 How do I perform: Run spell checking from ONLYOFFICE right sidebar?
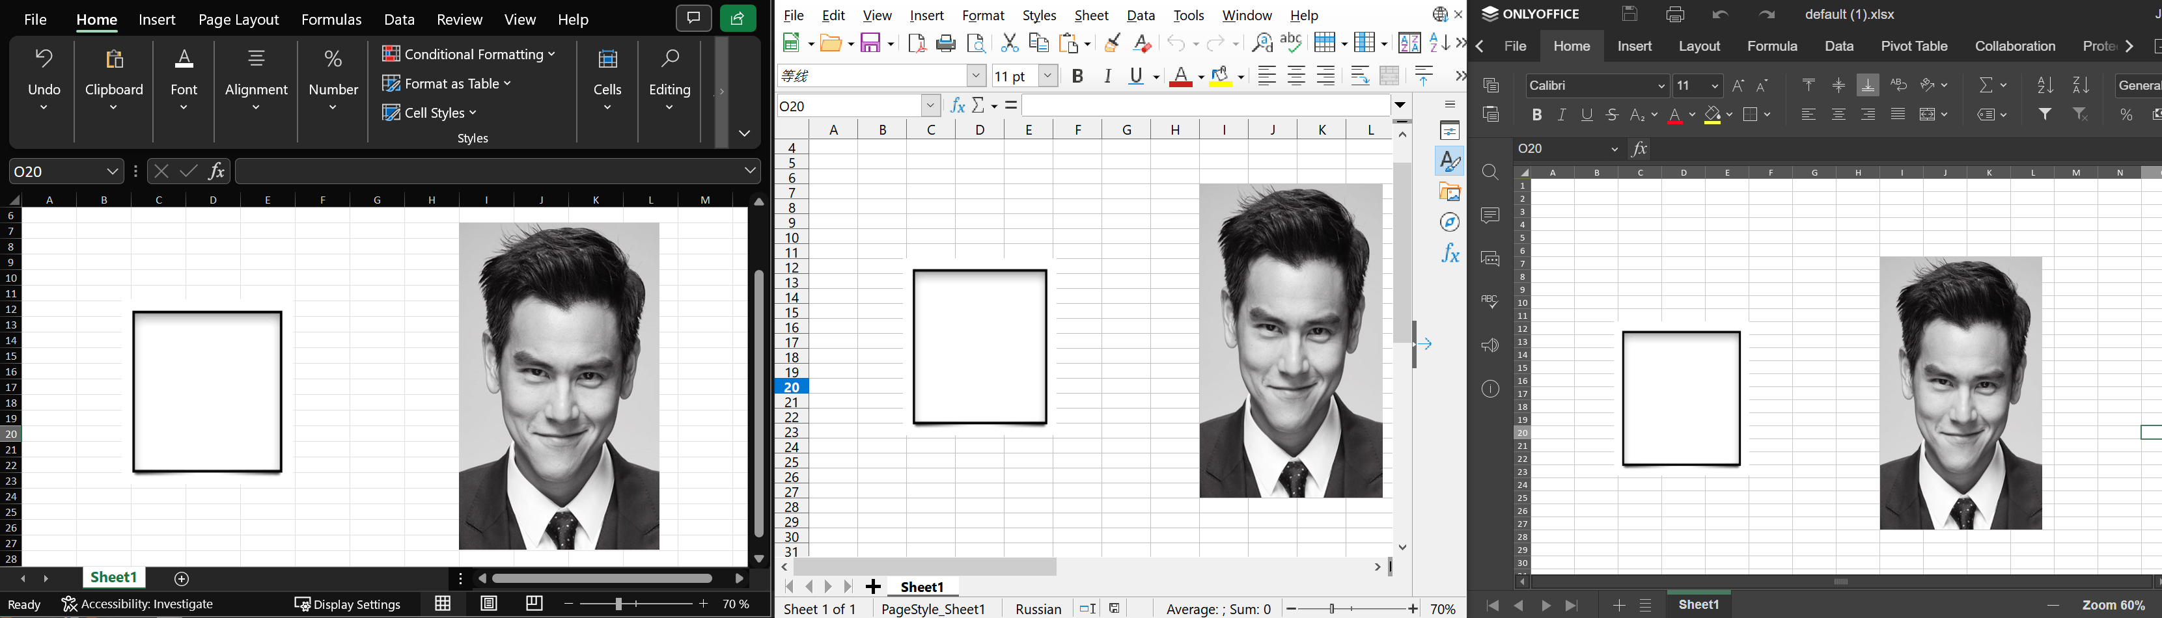[1491, 302]
